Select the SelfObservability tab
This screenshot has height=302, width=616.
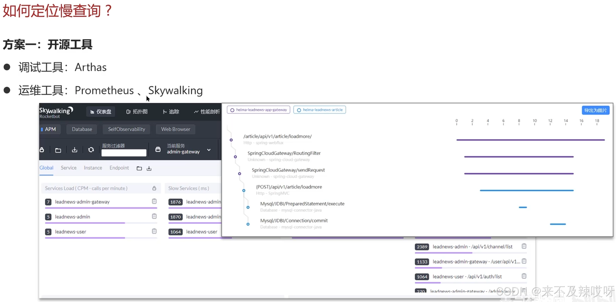point(126,129)
